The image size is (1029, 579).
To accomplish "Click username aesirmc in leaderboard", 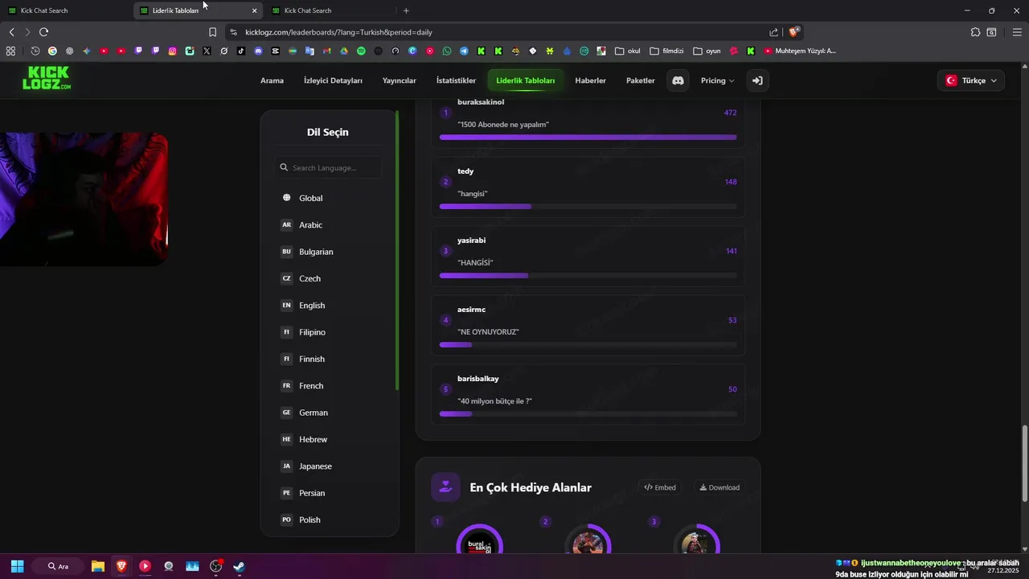I will (x=471, y=310).
